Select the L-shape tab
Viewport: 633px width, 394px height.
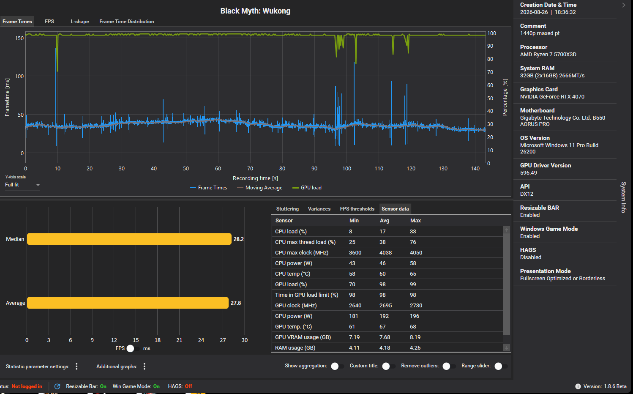tap(80, 22)
